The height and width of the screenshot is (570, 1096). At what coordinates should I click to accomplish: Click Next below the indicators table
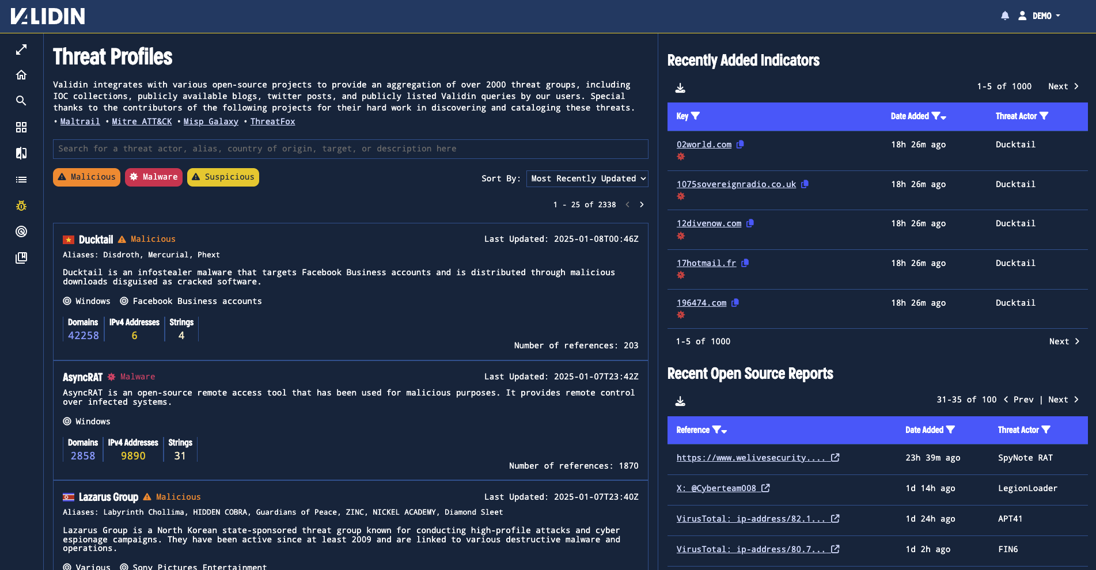point(1064,341)
